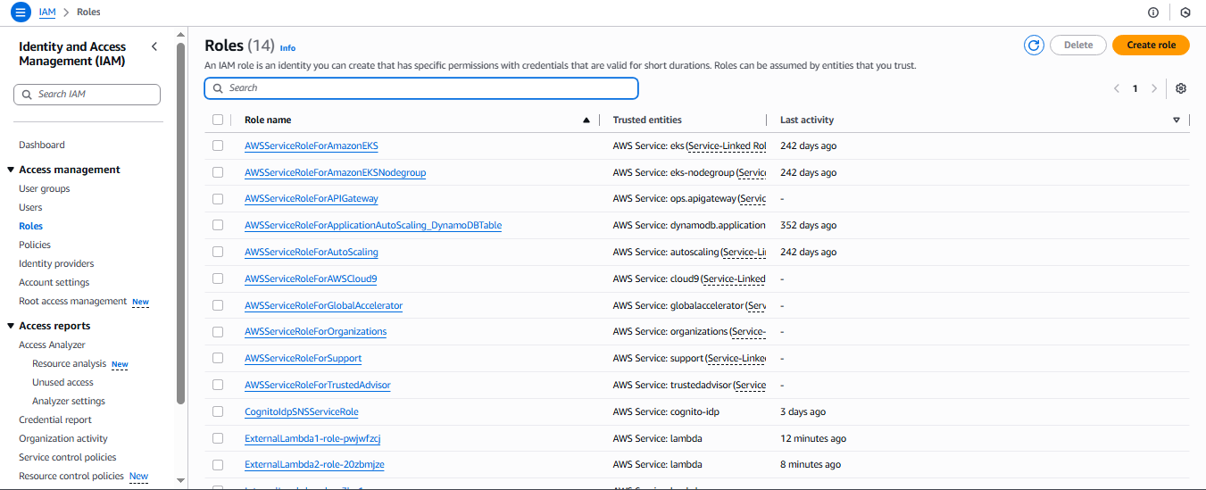Click the sidebar vertical scrollbar

181,223
